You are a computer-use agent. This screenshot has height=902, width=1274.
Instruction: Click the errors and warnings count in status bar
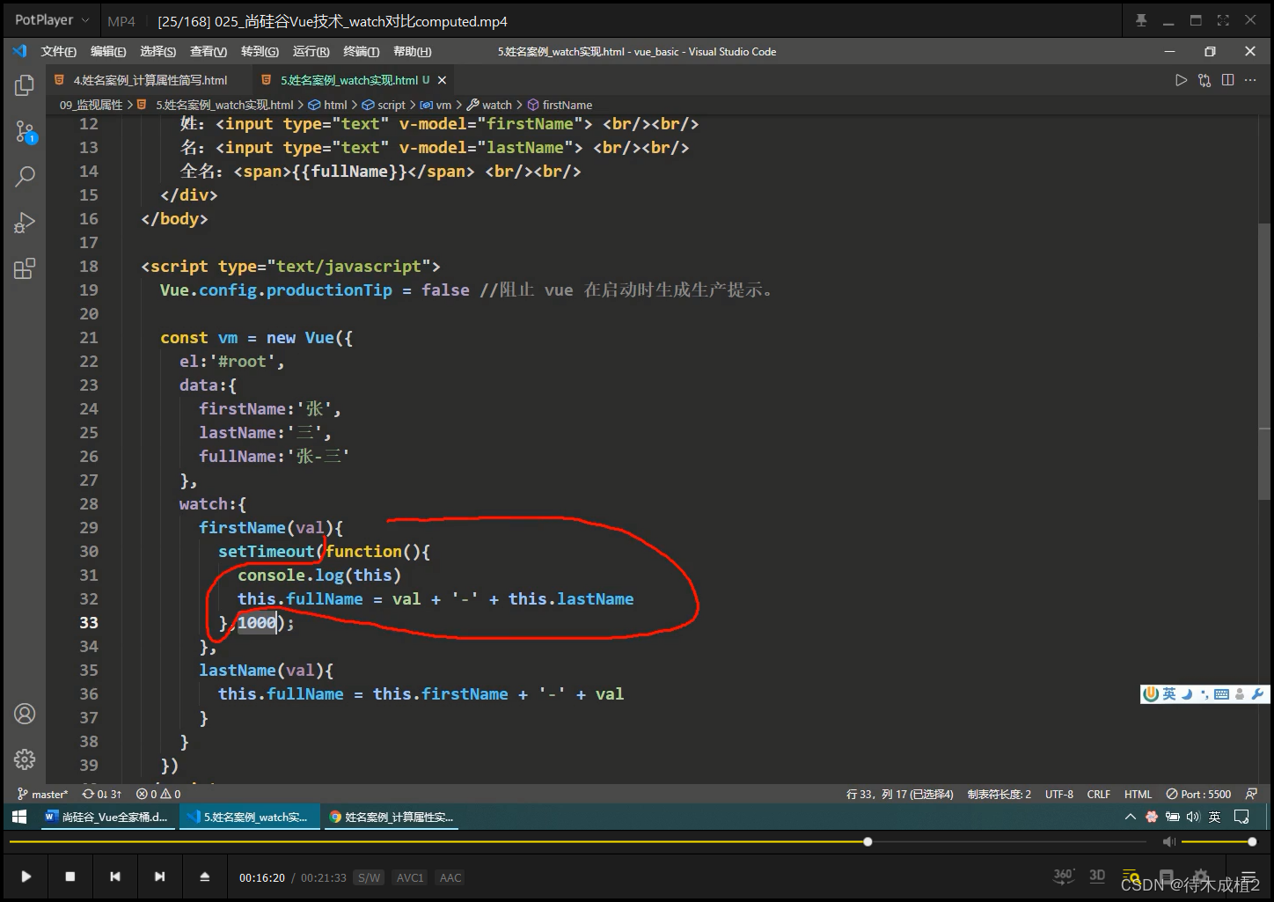click(158, 794)
